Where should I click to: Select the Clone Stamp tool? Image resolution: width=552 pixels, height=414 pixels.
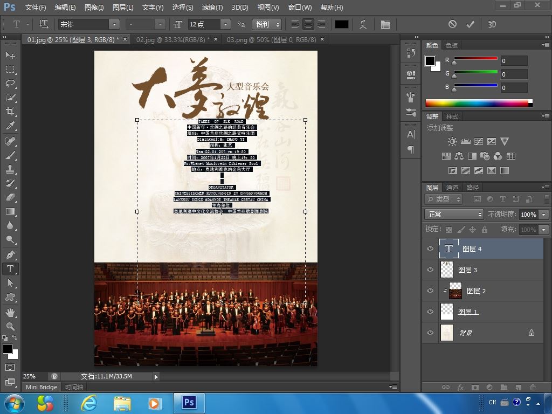(10, 169)
